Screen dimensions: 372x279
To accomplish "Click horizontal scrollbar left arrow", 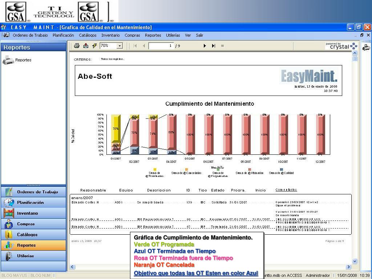I will 73,267.
